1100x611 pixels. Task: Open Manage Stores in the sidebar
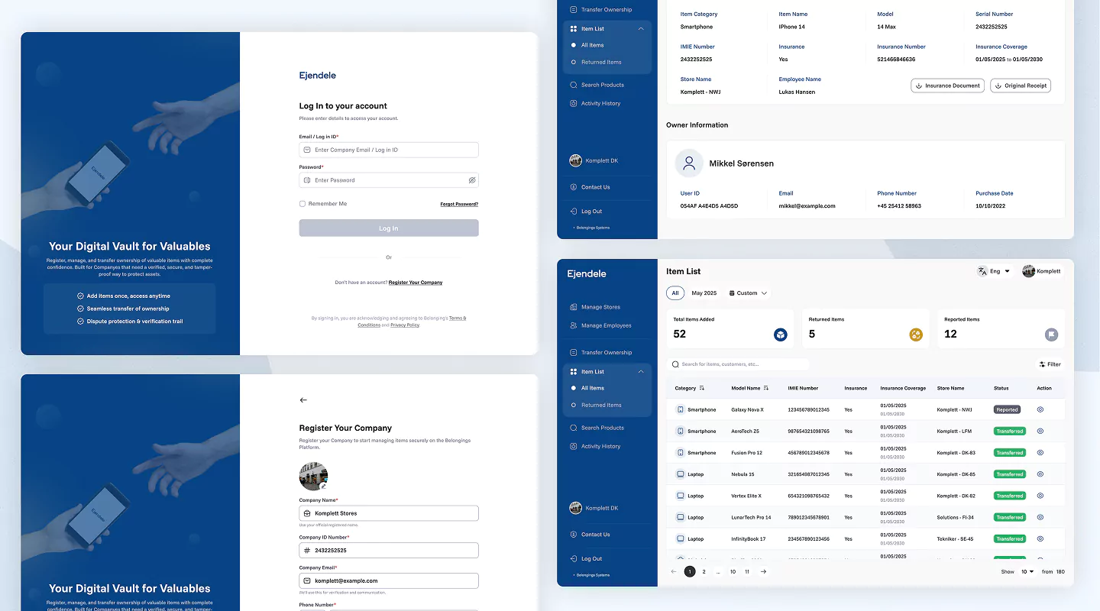[600, 307]
